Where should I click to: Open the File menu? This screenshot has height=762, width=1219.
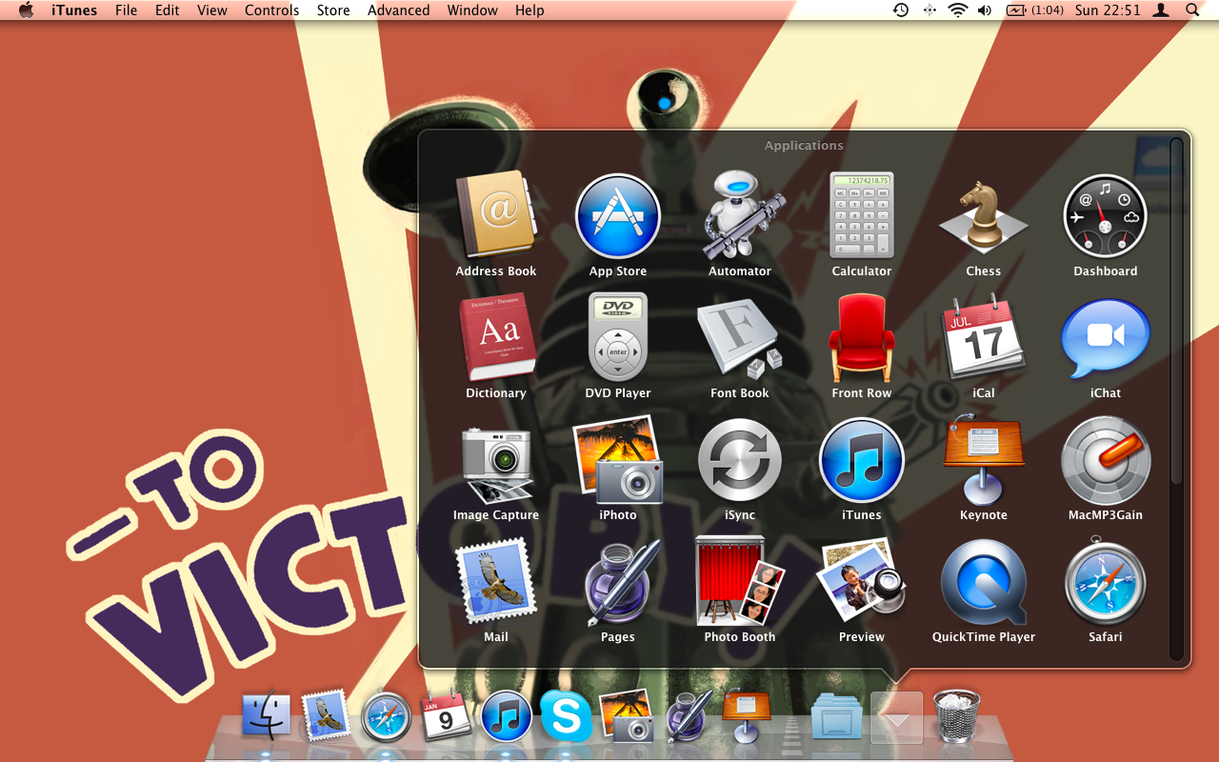click(x=126, y=10)
